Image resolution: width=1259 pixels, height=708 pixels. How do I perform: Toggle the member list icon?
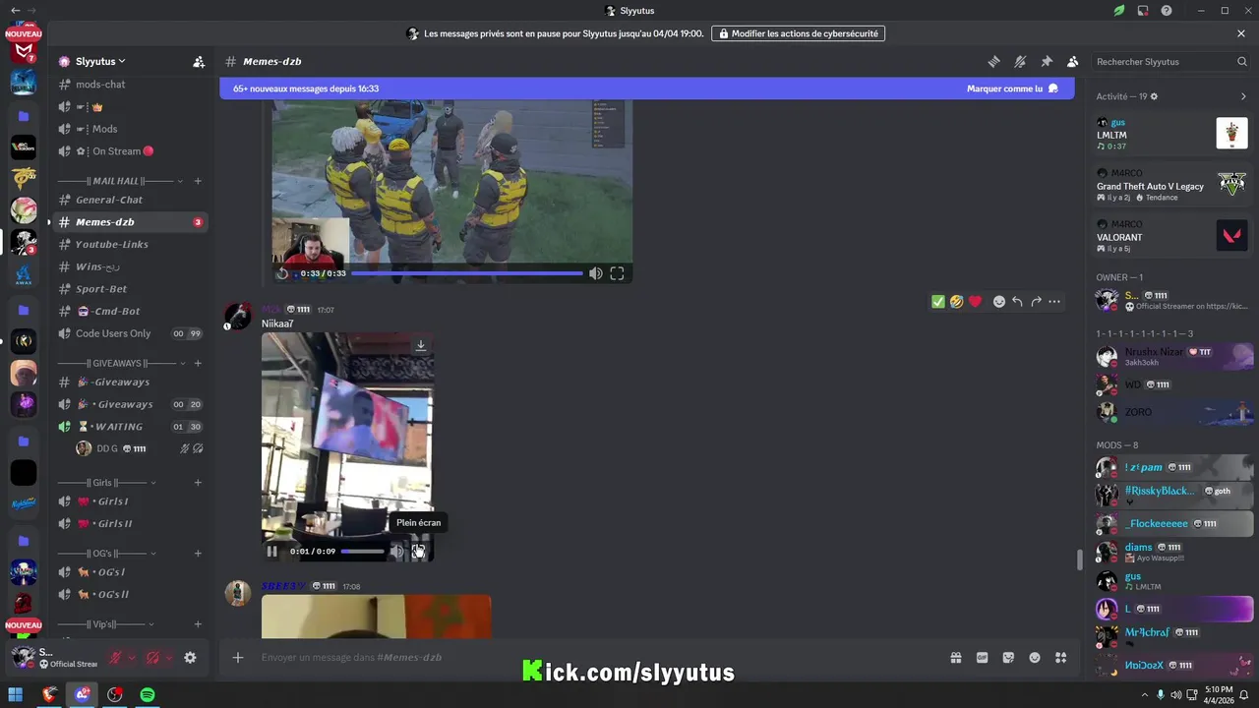1073,61
